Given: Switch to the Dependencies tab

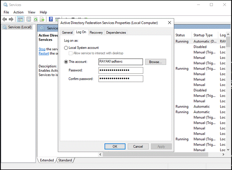Looking at the screenshot, I should point(116,33).
